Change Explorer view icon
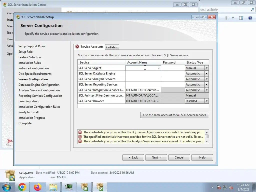This screenshot has width=256, height=192. pos(227,18)
